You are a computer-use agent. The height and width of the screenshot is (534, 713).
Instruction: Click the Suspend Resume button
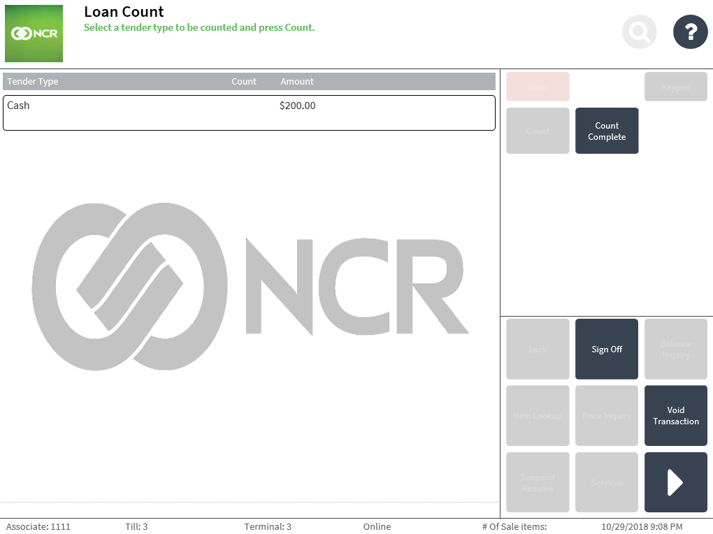pos(538,482)
